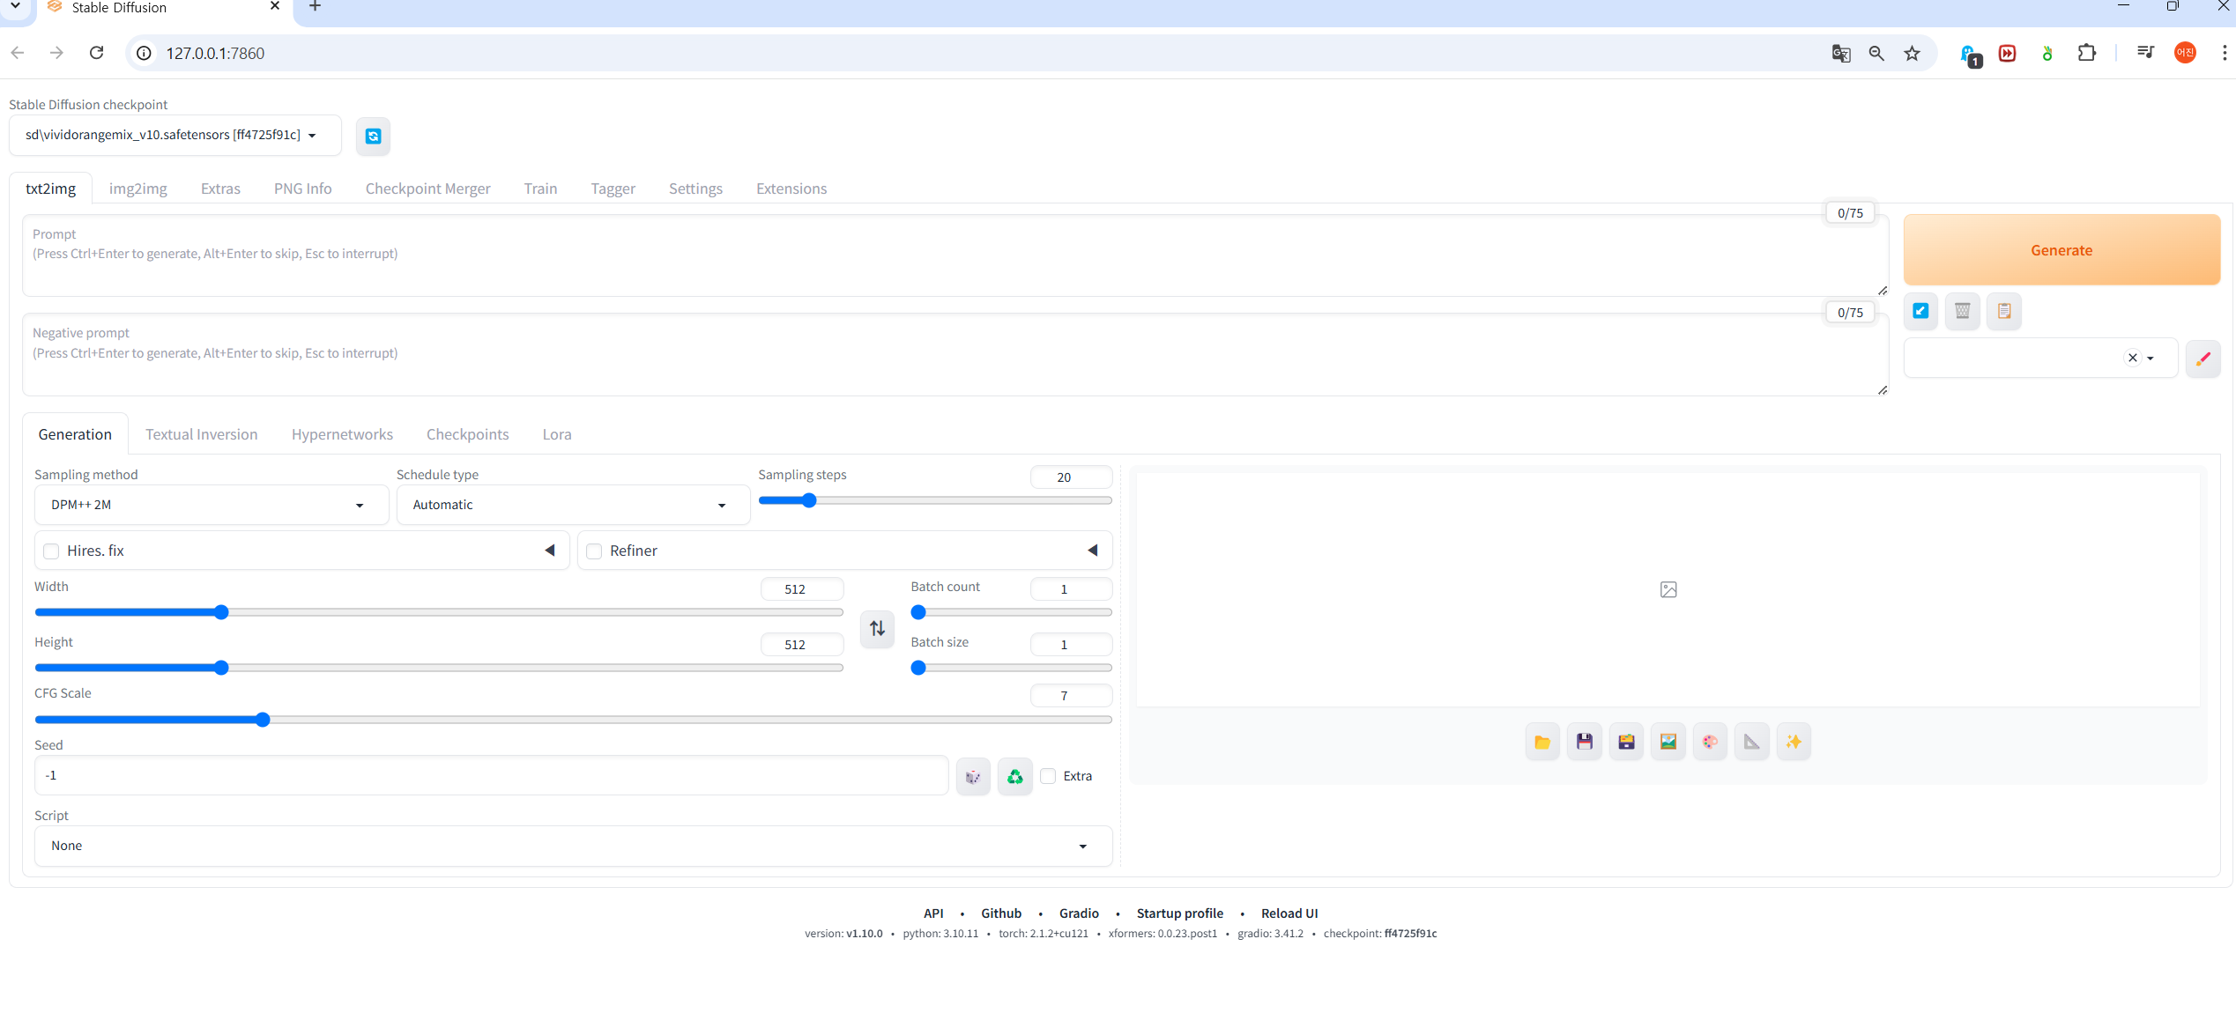Click the save image floppy disk icon
Image resolution: width=2236 pixels, height=1013 pixels.
(x=1584, y=742)
